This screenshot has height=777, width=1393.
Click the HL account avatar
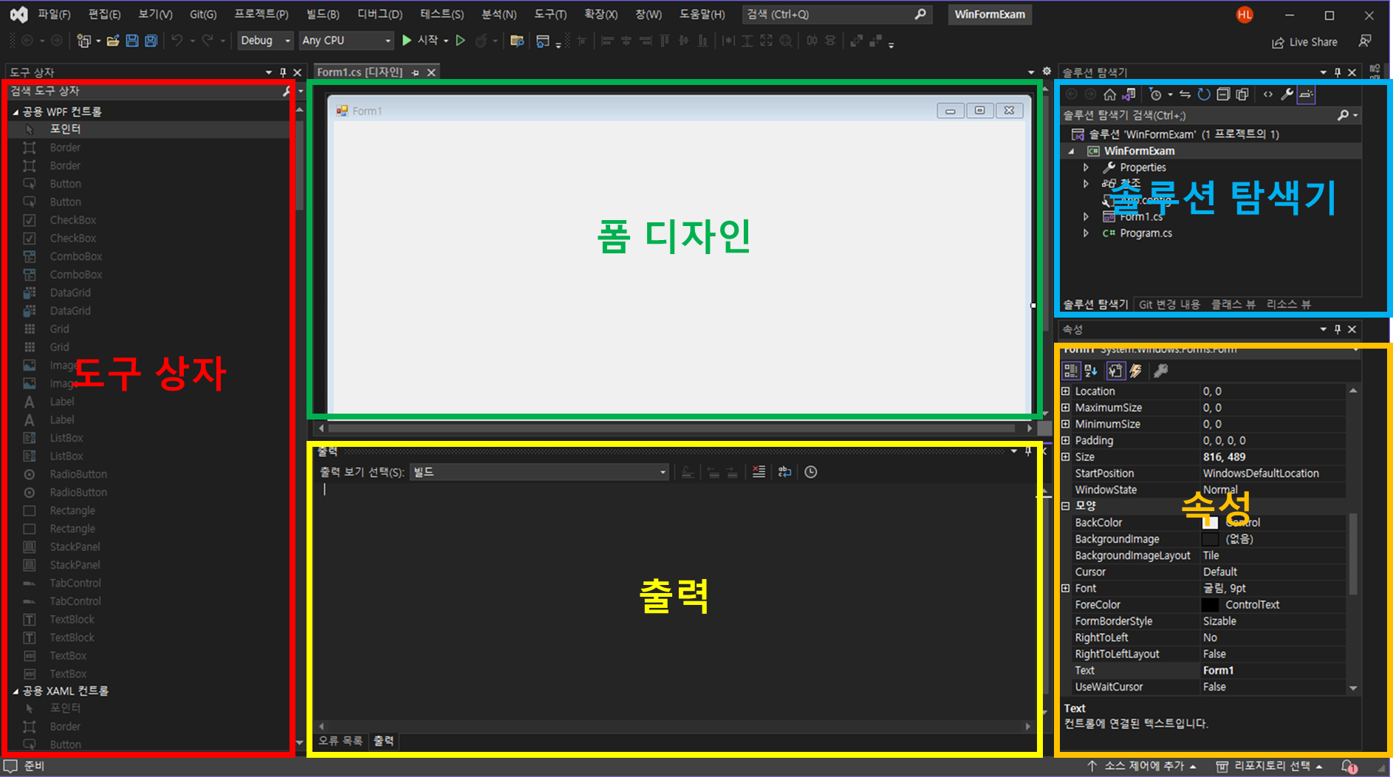(1245, 15)
